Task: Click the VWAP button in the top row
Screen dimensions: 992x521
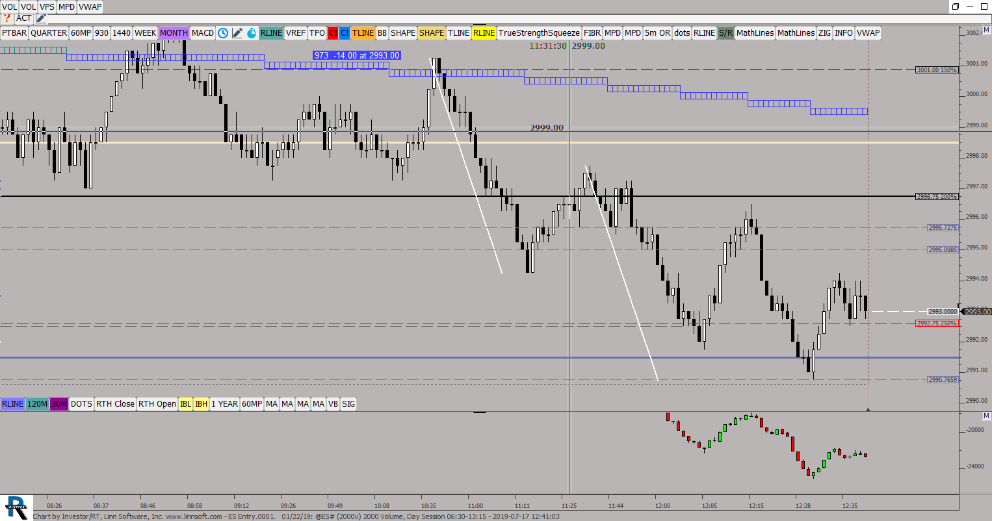Action: [x=90, y=6]
